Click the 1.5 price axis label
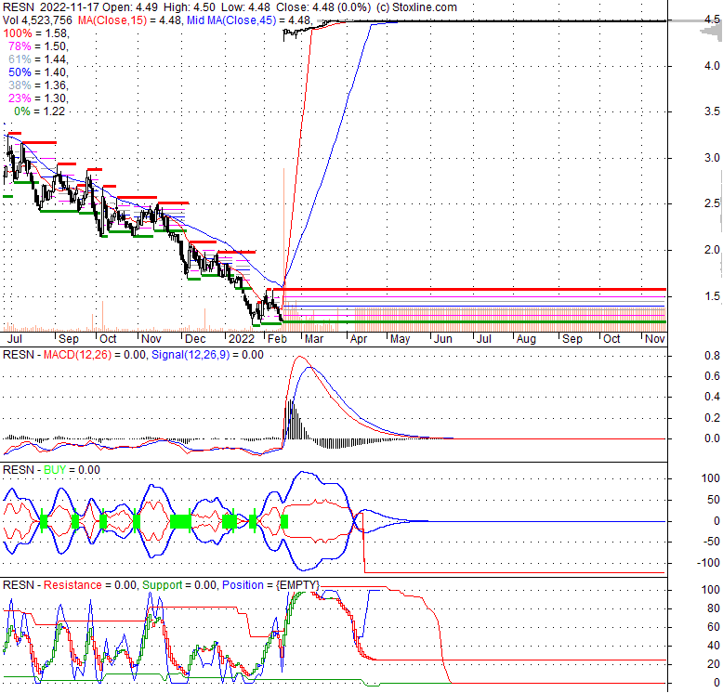This screenshot has height=693, width=723. [712, 295]
